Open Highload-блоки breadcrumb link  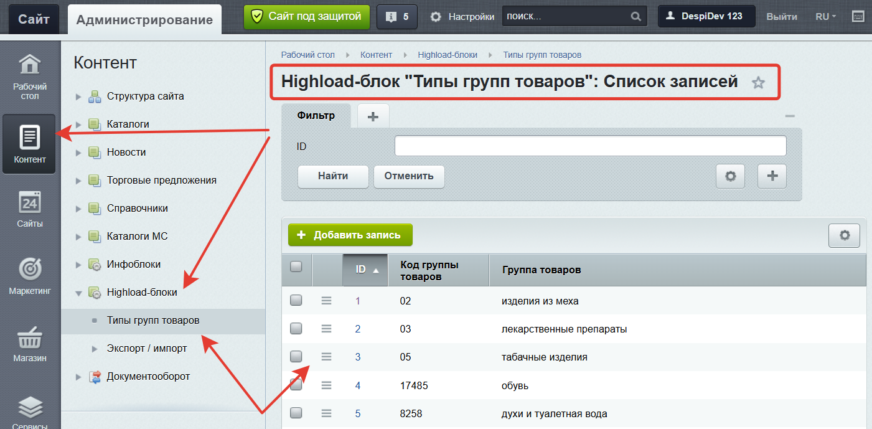pyautogui.click(x=448, y=55)
